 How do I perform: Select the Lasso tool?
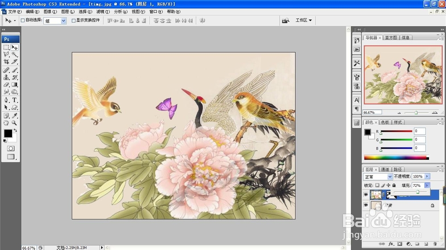click(6, 54)
